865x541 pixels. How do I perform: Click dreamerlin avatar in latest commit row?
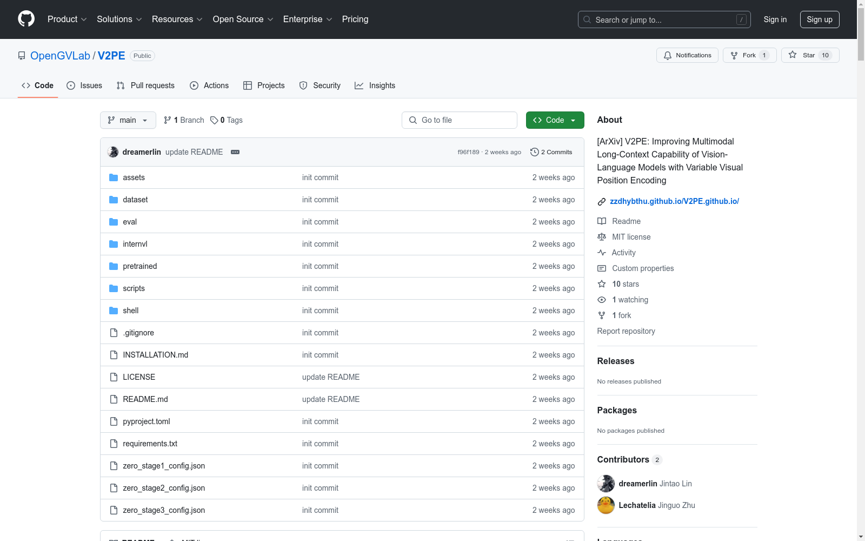pyautogui.click(x=113, y=152)
